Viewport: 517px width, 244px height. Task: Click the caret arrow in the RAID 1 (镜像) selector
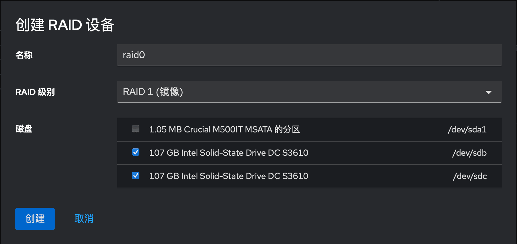489,92
